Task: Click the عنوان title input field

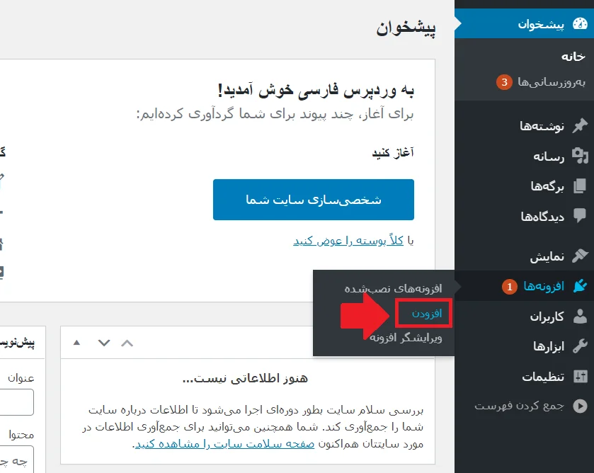Action: 18,402
